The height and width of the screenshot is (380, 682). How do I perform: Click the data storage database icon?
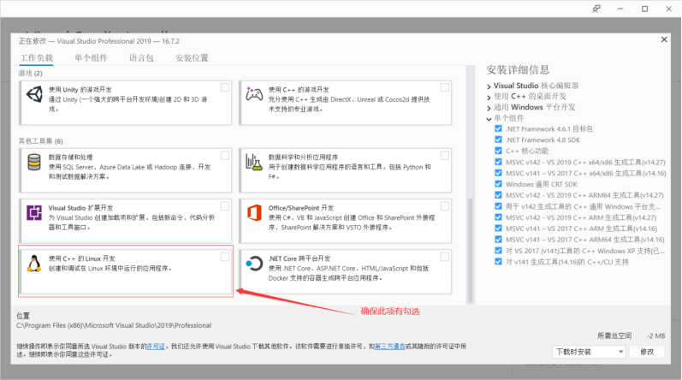34,162
